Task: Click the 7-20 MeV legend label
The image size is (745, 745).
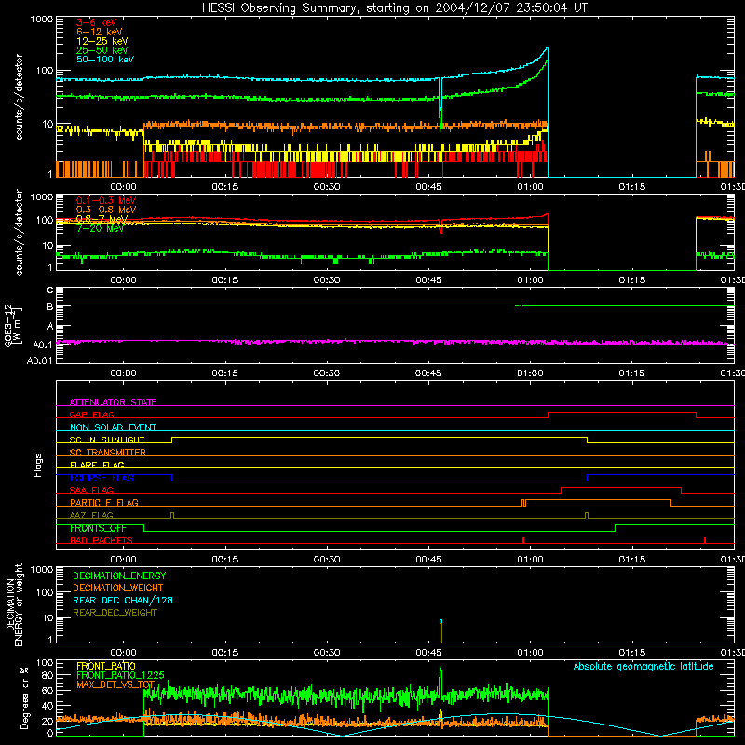Action: tap(100, 228)
